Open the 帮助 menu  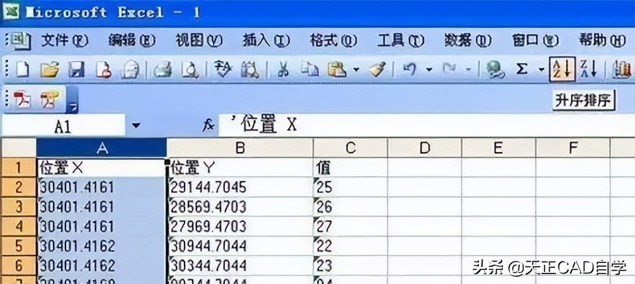603,40
